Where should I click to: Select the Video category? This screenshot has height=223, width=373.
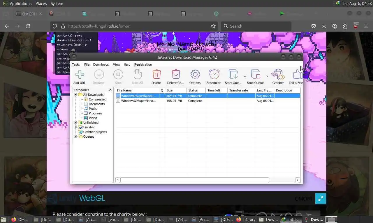coord(93,118)
